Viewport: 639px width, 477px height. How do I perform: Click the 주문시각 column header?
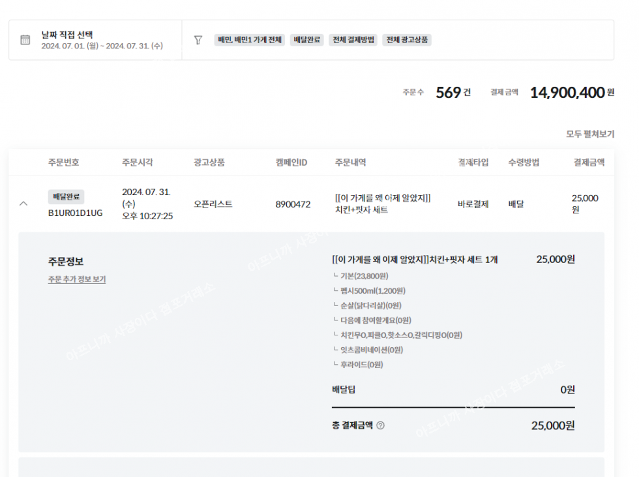138,162
